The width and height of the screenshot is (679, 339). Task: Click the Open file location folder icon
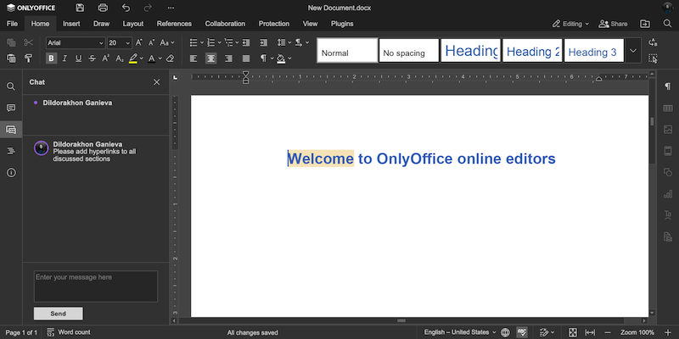(x=644, y=24)
